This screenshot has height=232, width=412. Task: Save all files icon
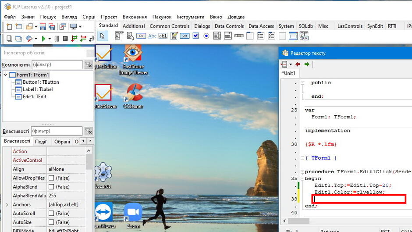(x=52, y=26)
